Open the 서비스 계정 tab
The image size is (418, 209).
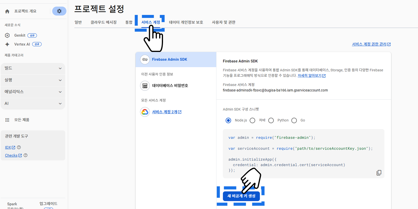[151, 22]
